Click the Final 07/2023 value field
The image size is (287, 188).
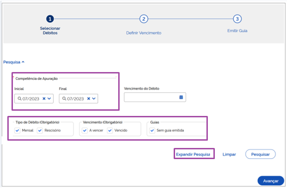78,99
